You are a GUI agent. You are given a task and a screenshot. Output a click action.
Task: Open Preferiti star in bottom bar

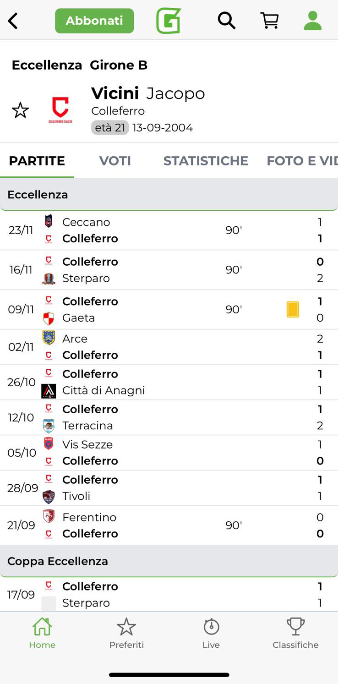coord(126,633)
